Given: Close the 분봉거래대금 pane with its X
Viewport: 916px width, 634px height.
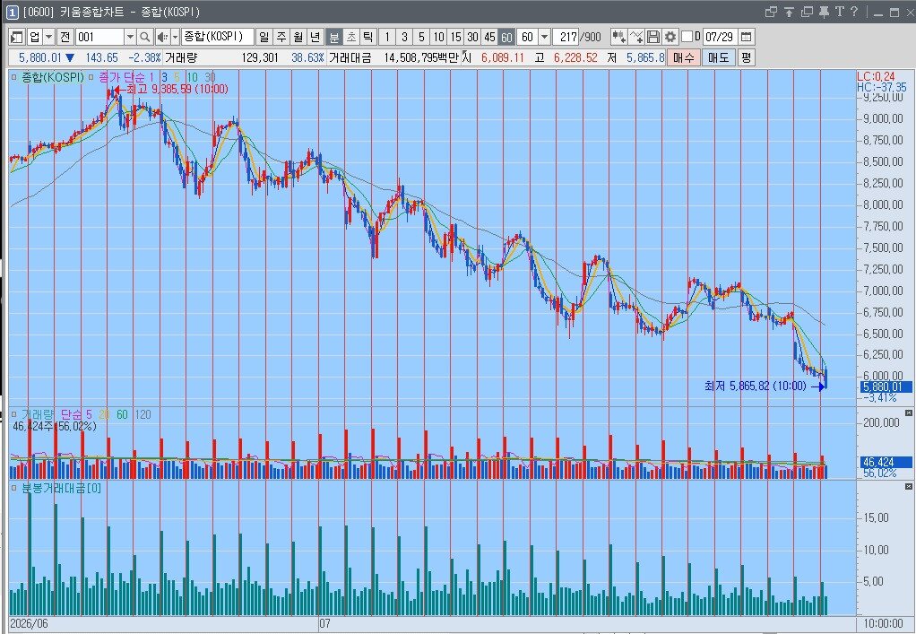Looking at the screenshot, I should click(909, 486).
